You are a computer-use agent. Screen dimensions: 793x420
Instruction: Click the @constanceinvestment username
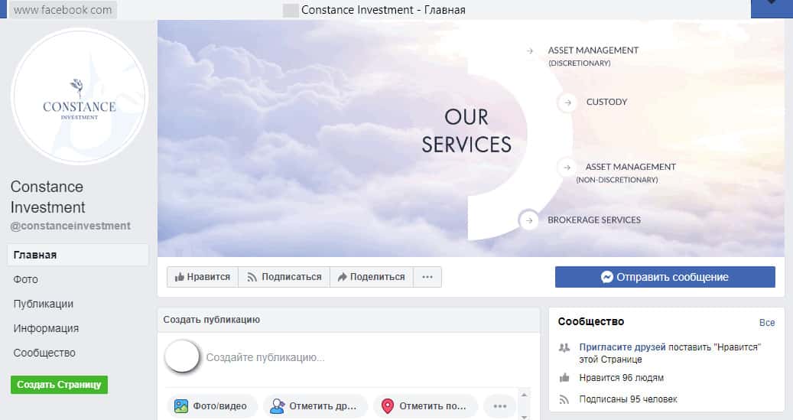[70, 226]
